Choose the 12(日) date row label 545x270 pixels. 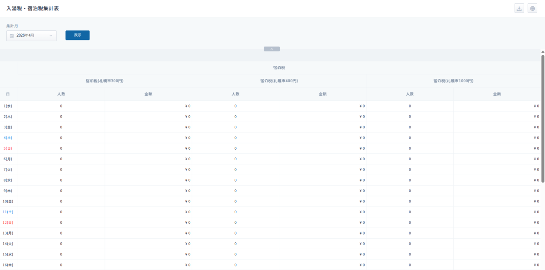pos(8,222)
